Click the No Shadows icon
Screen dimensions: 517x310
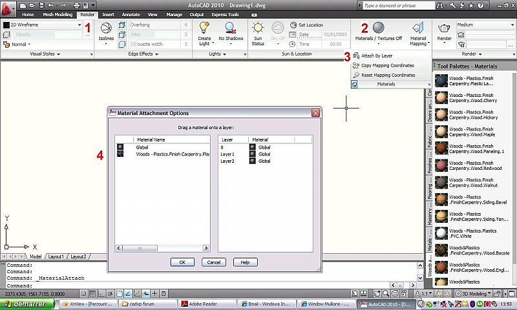pyautogui.click(x=231, y=28)
